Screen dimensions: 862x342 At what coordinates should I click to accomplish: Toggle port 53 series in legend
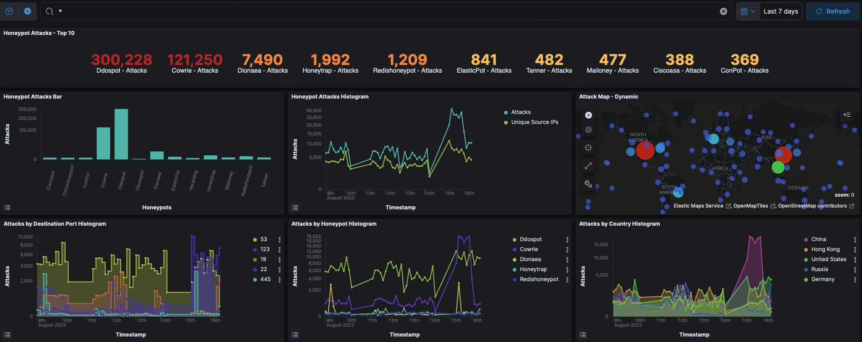[x=264, y=239]
